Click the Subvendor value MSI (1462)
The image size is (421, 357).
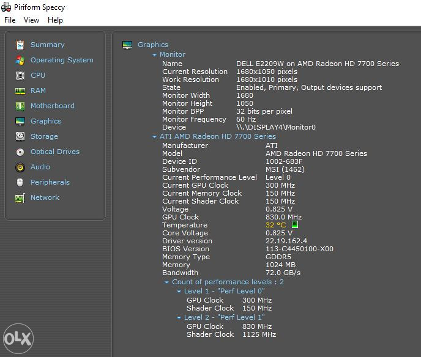(285, 169)
